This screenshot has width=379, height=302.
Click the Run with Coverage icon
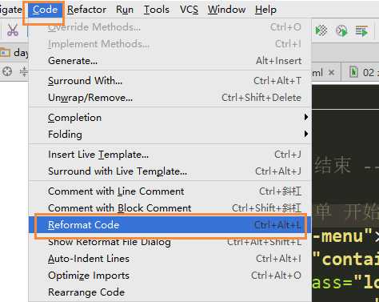[321, 30]
